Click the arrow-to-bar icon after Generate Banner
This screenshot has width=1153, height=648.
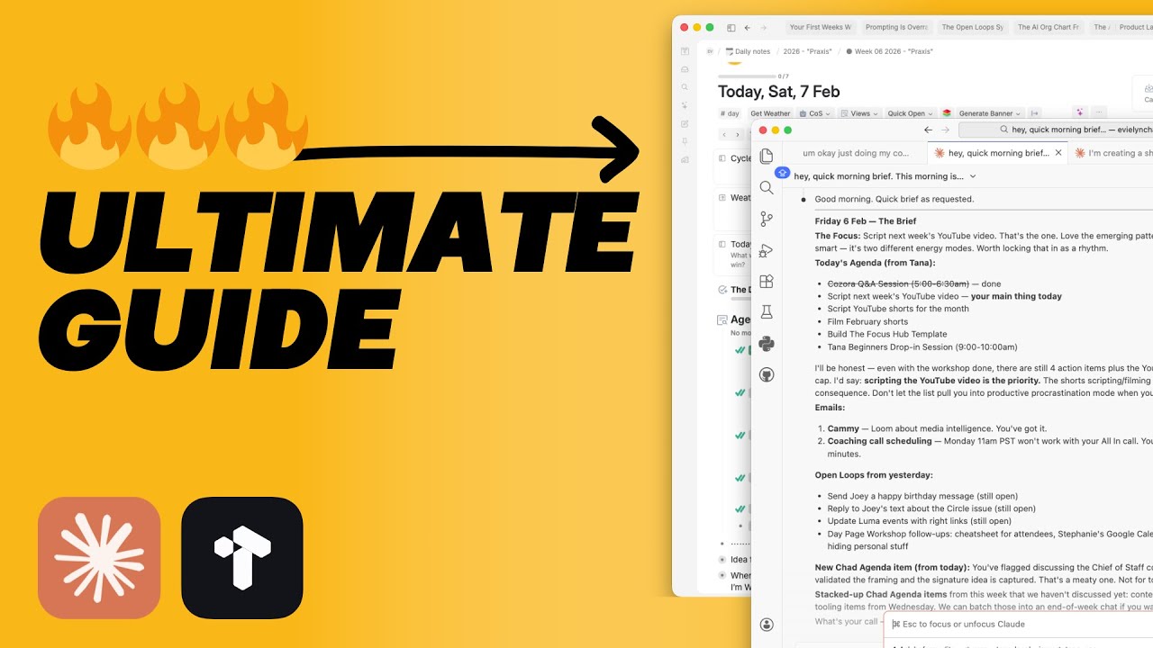tap(1035, 113)
